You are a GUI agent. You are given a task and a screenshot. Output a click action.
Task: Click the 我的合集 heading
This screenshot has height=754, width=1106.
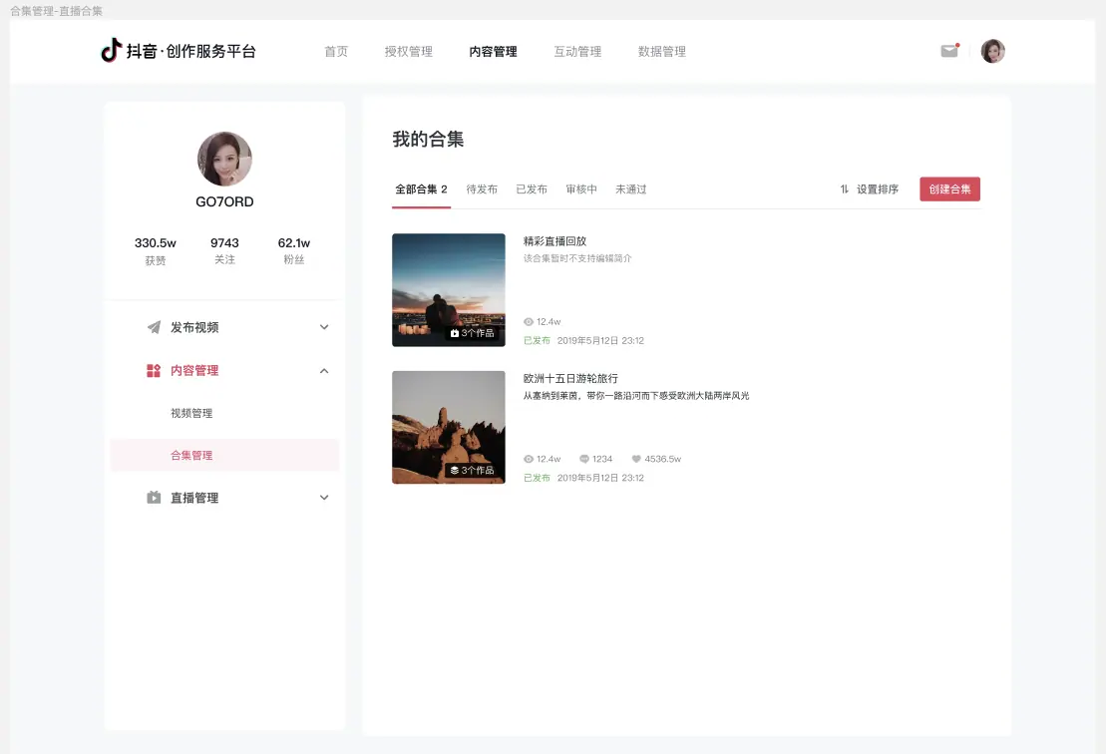coord(428,139)
